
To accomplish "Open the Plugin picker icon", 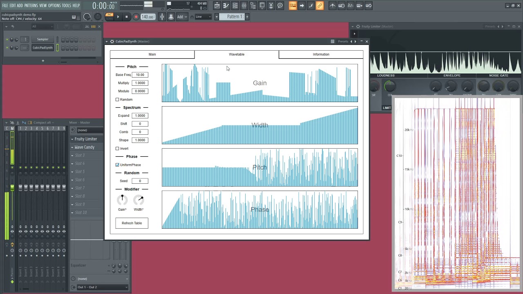I will click(x=262, y=6).
